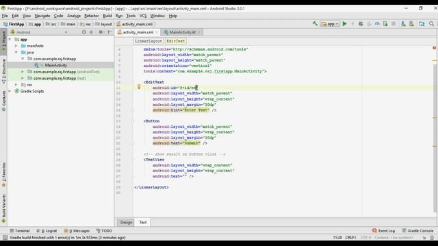Select MainActivity in project tree
Viewport: 438px width, 246px height.
(56, 66)
